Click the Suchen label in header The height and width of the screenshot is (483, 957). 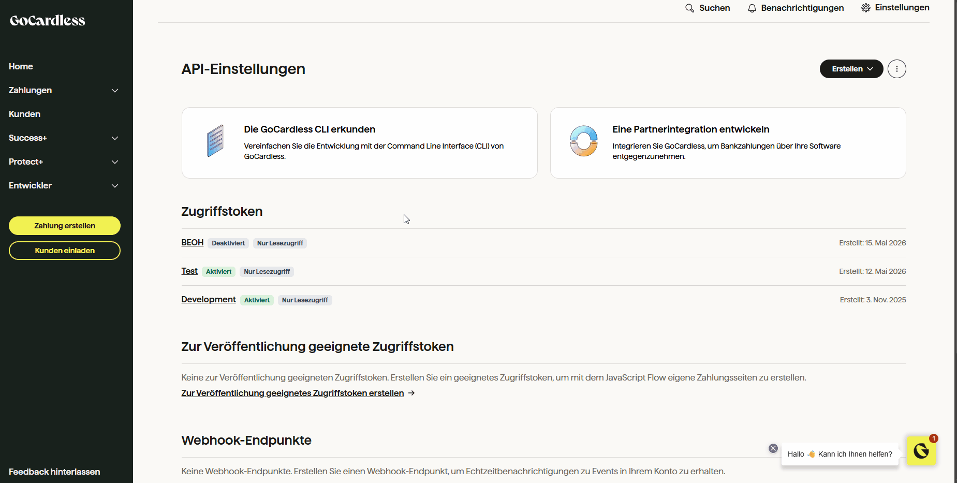714,8
